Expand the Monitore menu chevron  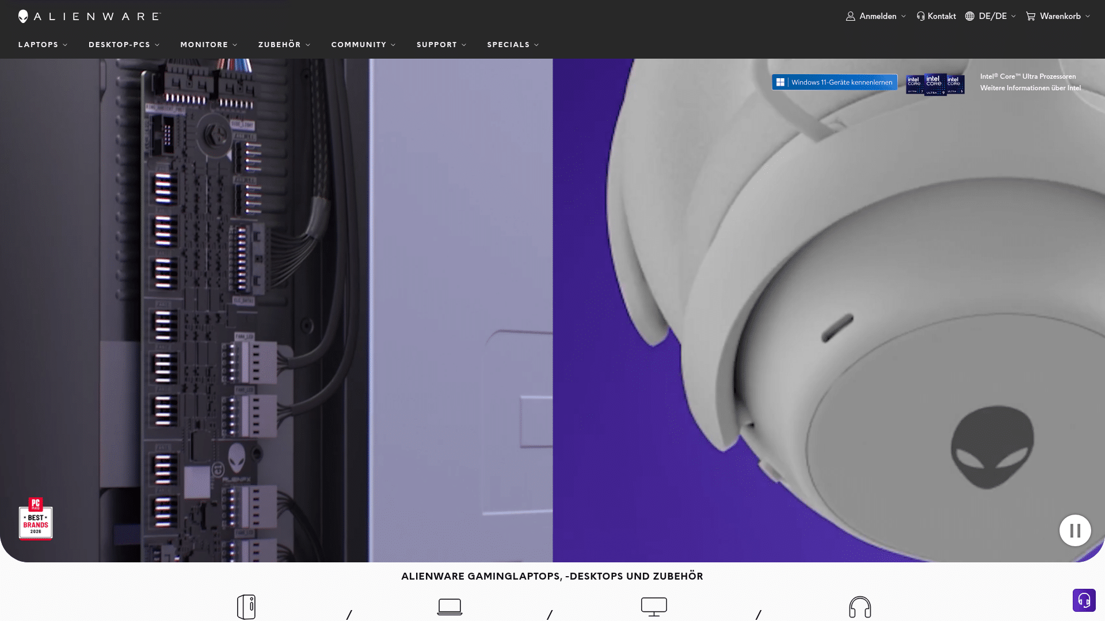(235, 45)
